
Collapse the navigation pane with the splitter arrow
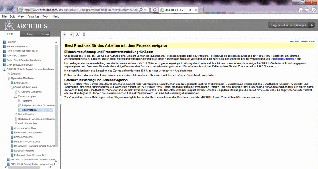(x=61, y=100)
